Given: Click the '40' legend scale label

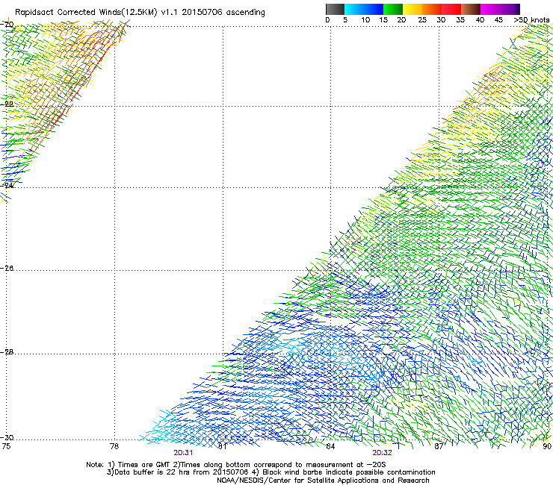Looking at the screenshot, I should pos(480,20).
